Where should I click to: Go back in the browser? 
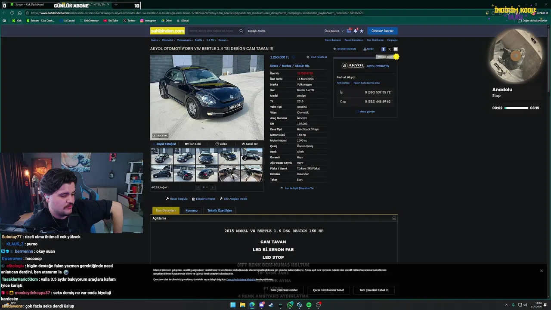click(5, 13)
